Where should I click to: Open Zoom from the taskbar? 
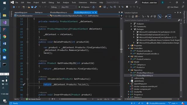[4, 57]
